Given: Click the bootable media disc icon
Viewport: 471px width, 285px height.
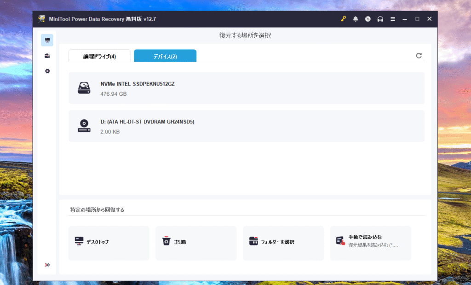Looking at the screenshot, I should (x=368, y=19).
